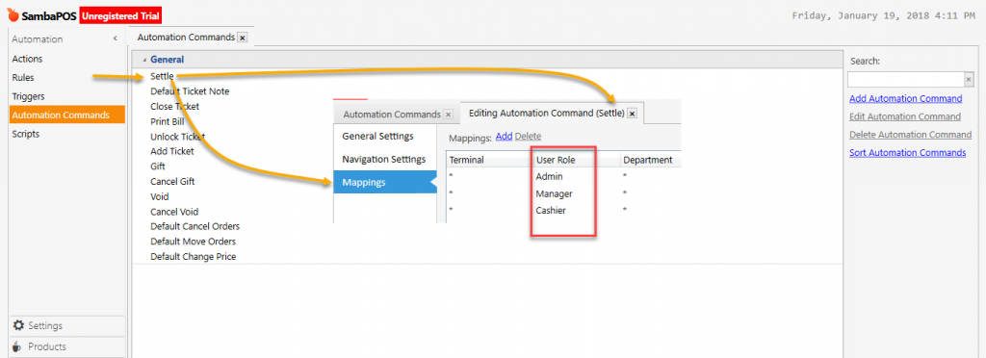
Task: Open Navigation Settings page
Action: (x=383, y=159)
